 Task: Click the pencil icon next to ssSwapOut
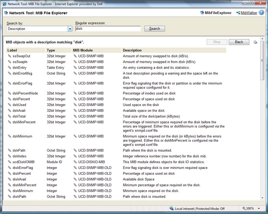[10, 56]
